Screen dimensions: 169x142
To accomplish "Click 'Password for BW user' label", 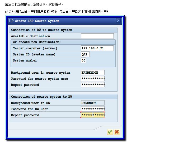I will [30, 109].
